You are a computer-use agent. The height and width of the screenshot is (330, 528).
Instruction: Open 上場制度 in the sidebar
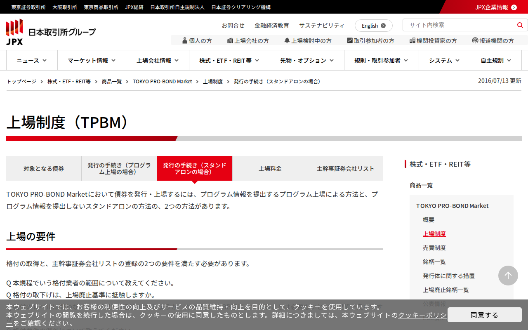coord(434,234)
